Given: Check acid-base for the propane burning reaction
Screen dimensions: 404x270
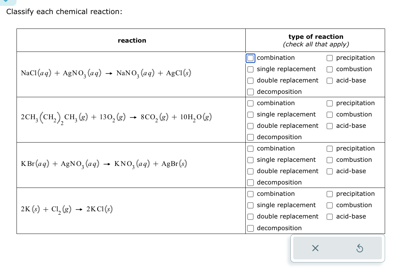Looking at the screenshot, I should pyautogui.click(x=329, y=126).
